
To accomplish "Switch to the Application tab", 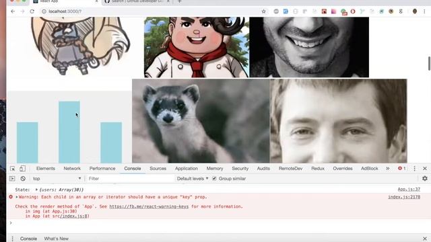I will click(187, 169).
